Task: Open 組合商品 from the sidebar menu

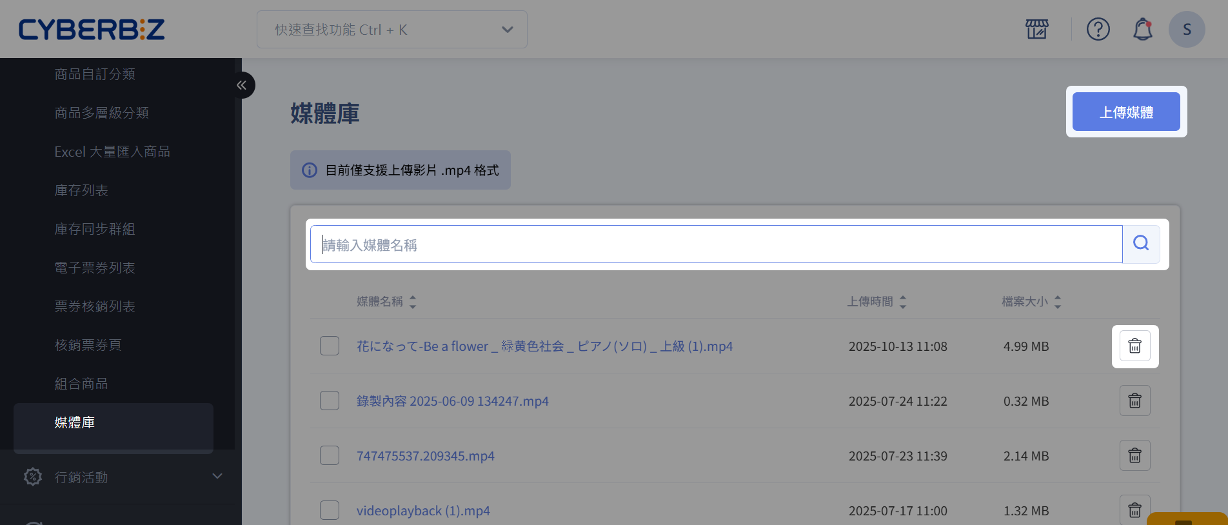Action: 81,384
